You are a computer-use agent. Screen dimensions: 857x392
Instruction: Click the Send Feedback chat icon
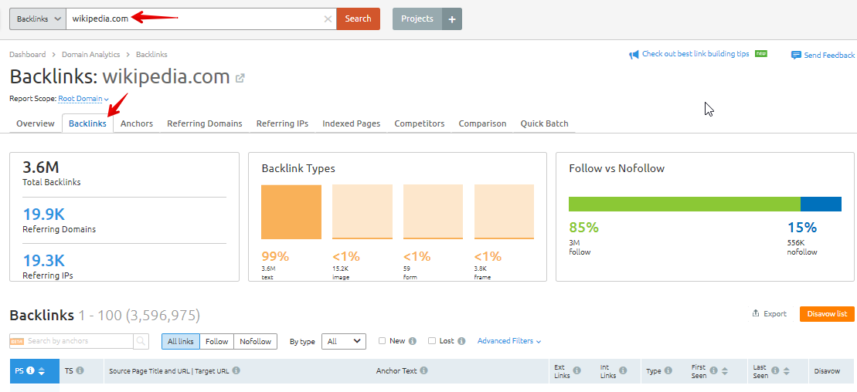click(x=796, y=55)
